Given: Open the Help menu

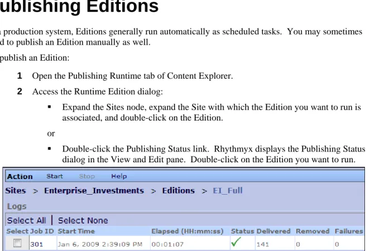Looking at the screenshot, I should [x=119, y=176].
